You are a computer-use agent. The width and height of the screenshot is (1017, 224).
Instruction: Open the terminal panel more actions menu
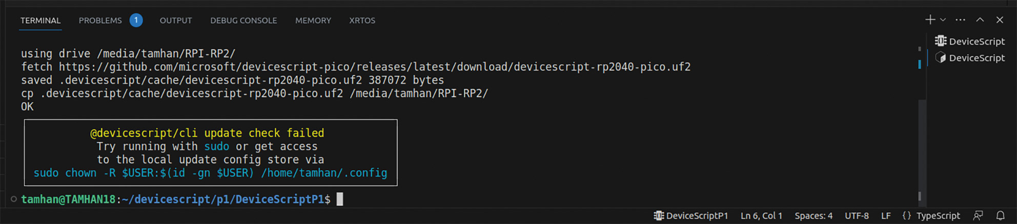[x=961, y=20]
